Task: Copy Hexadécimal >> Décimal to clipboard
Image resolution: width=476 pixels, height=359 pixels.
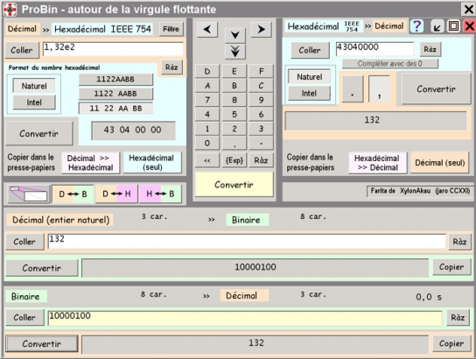Action: (x=377, y=163)
